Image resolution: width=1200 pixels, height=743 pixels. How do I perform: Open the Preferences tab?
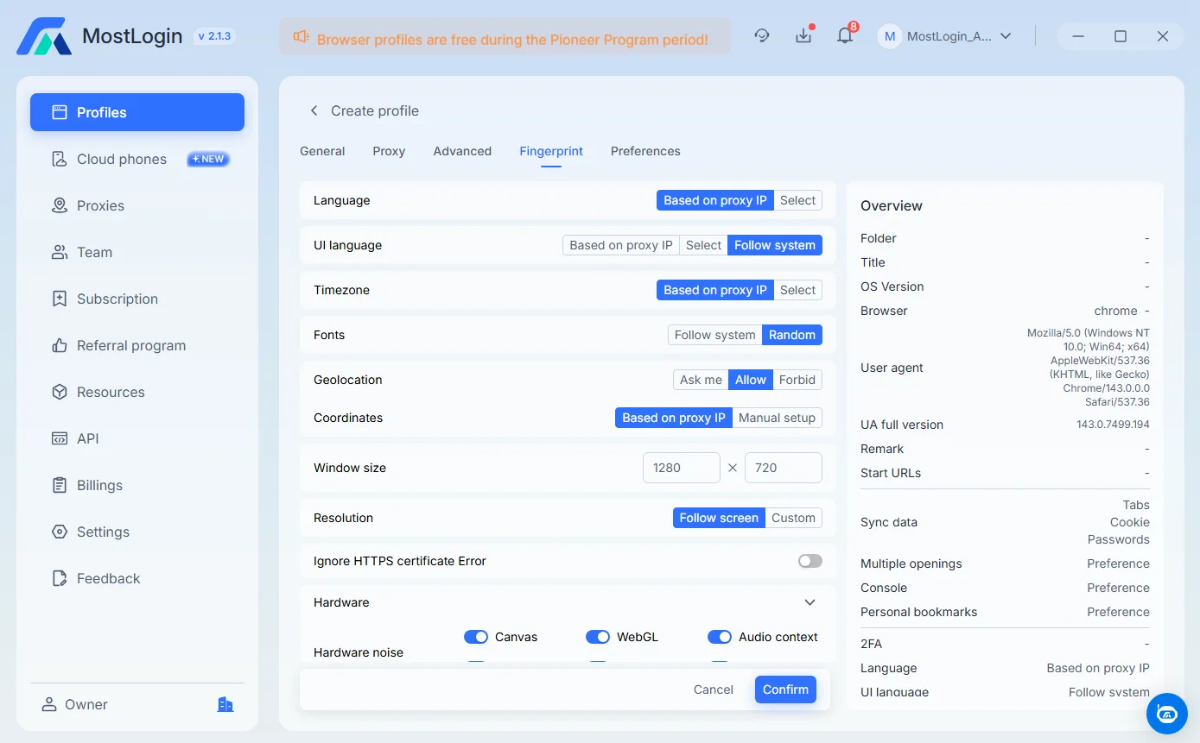645,151
